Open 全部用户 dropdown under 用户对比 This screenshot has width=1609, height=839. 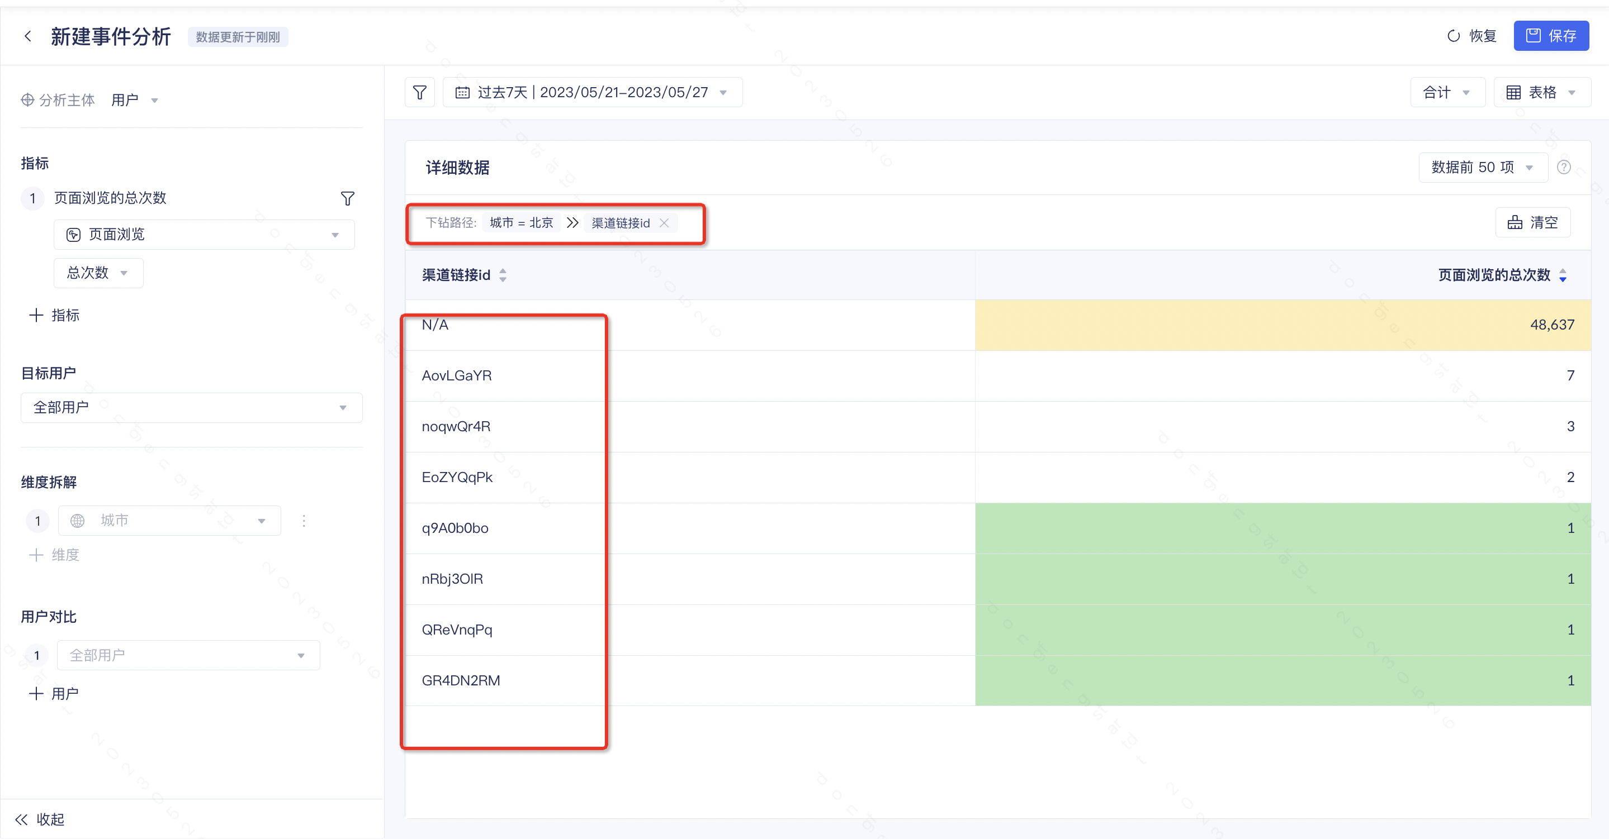tap(188, 655)
